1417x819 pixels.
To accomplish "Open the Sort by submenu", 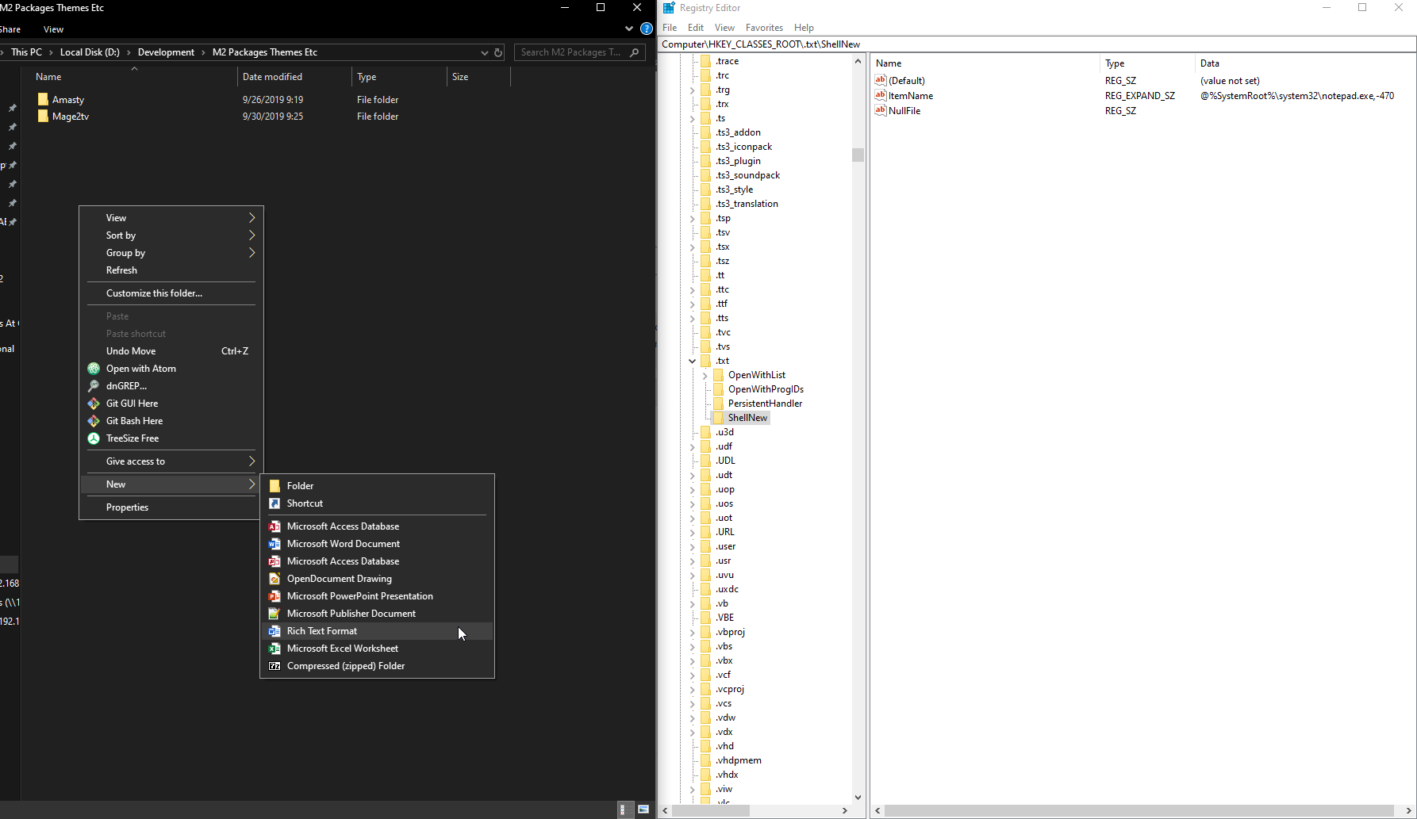I will coord(172,235).
